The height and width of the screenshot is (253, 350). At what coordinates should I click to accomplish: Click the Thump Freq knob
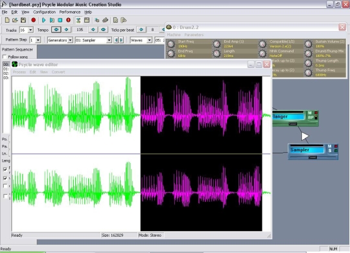[x=309, y=72]
